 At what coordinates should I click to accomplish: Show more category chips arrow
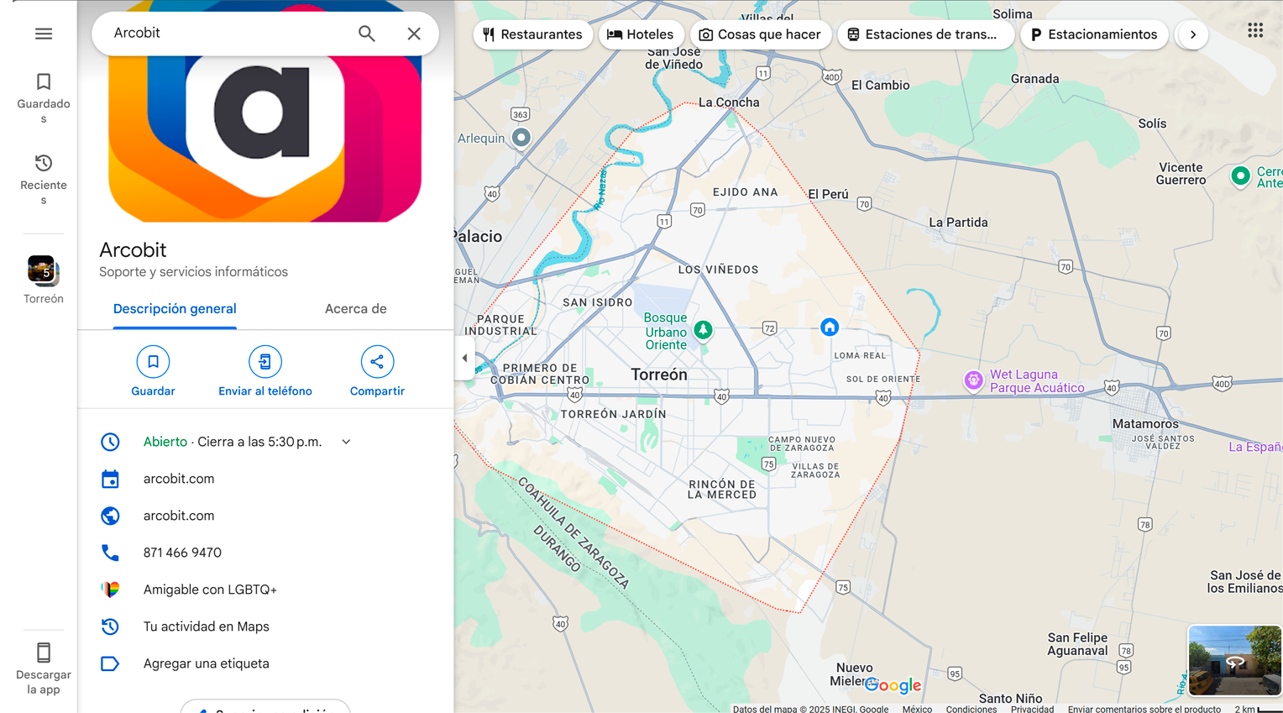click(1192, 34)
